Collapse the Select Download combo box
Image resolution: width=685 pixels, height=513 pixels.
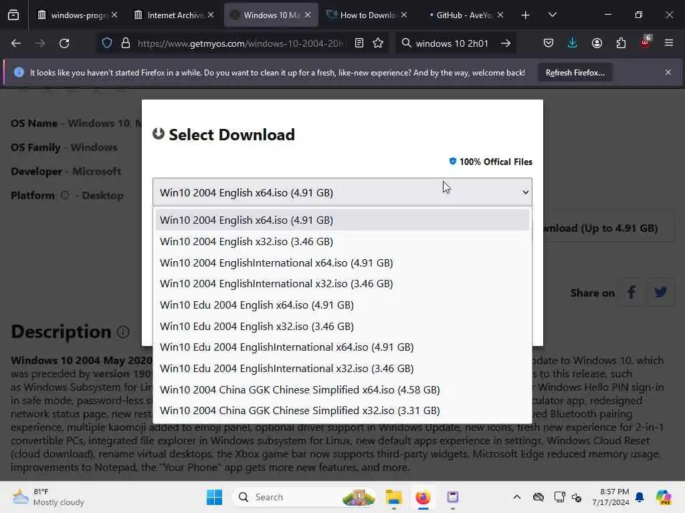pos(342,192)
